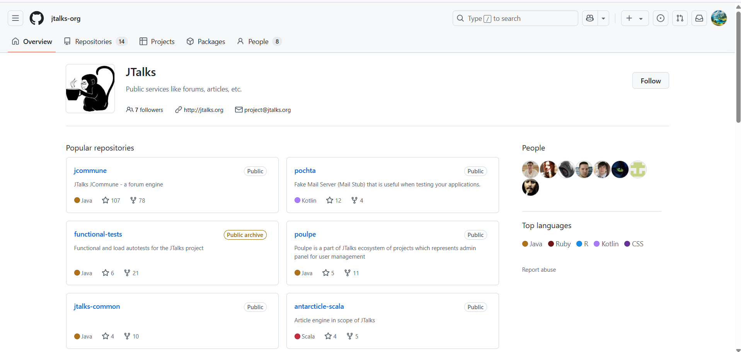Switch to the People tab
This screenshot has height=352, width=741.
click(x=259, y=41)
